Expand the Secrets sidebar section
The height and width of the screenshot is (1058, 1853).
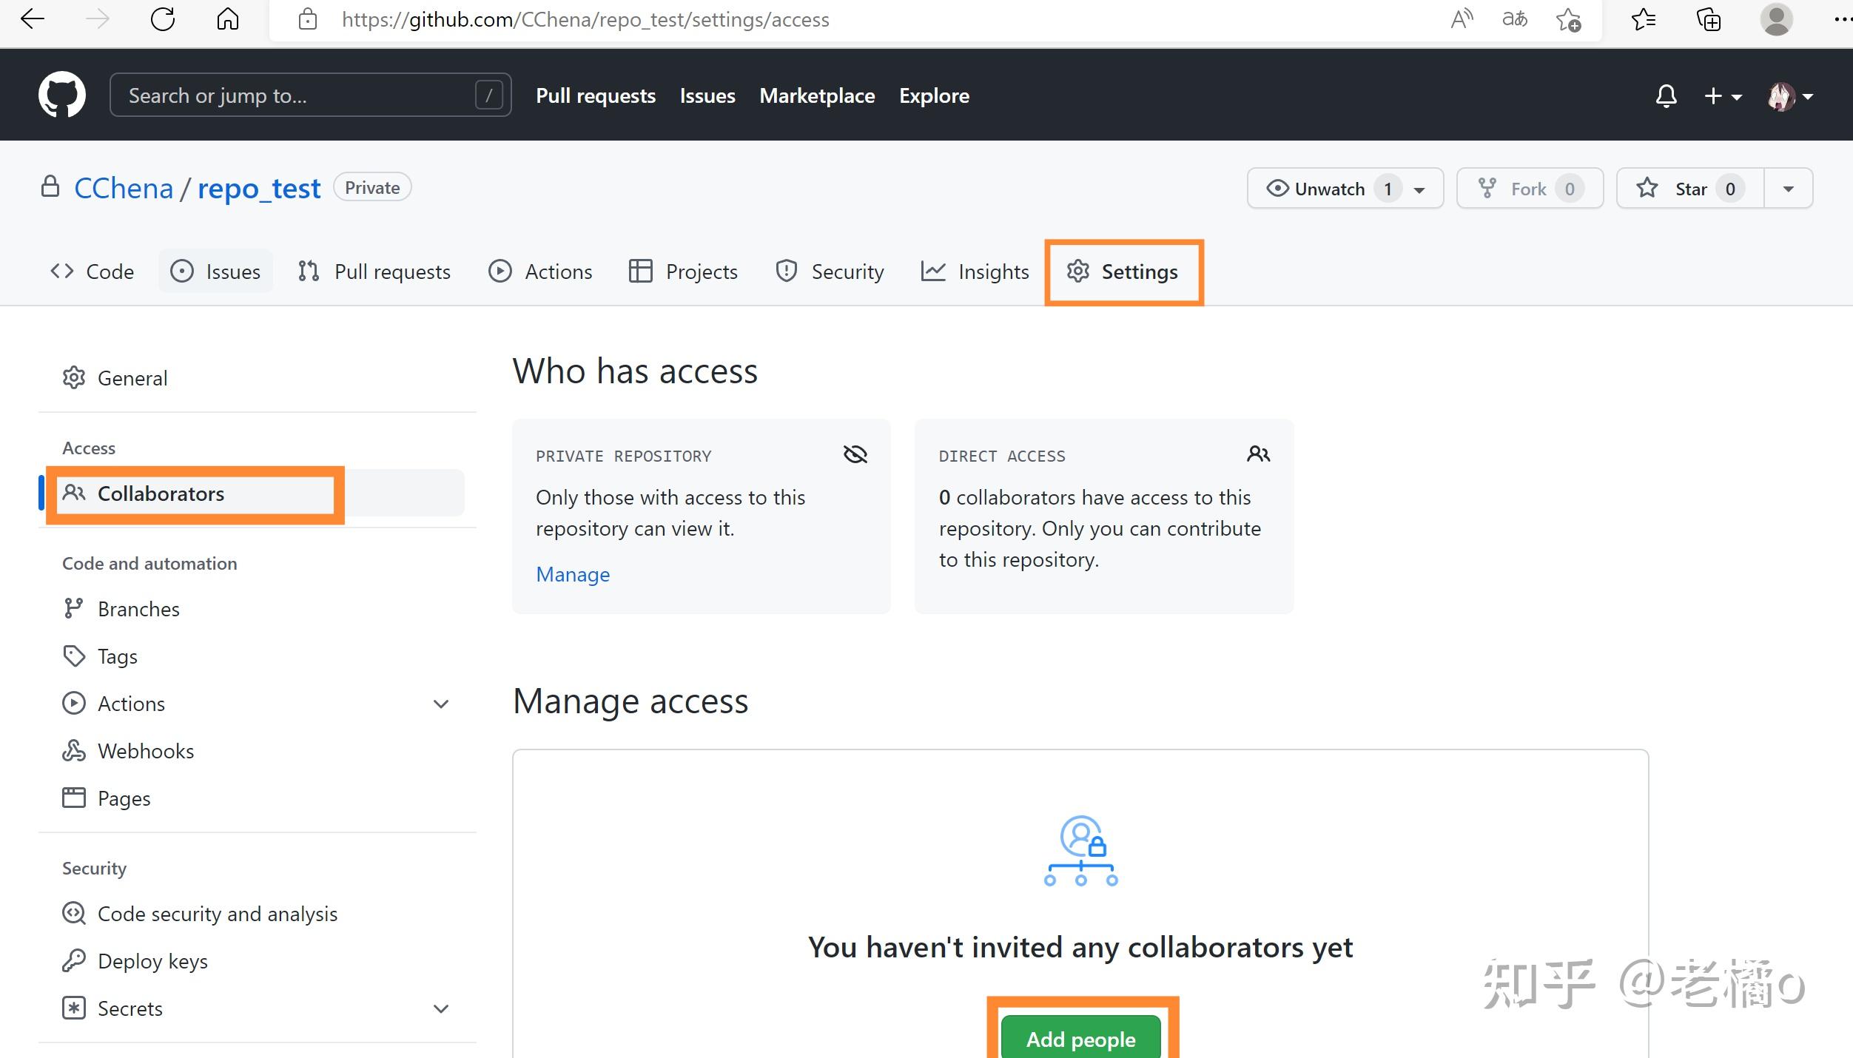click(441, 1008)
